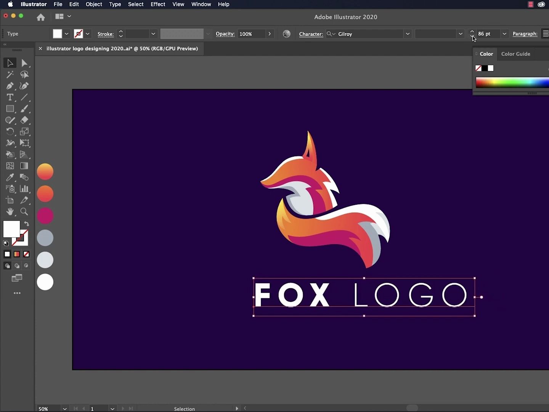Set paint mode to Color
549x412 pixels.
[7, 254]
